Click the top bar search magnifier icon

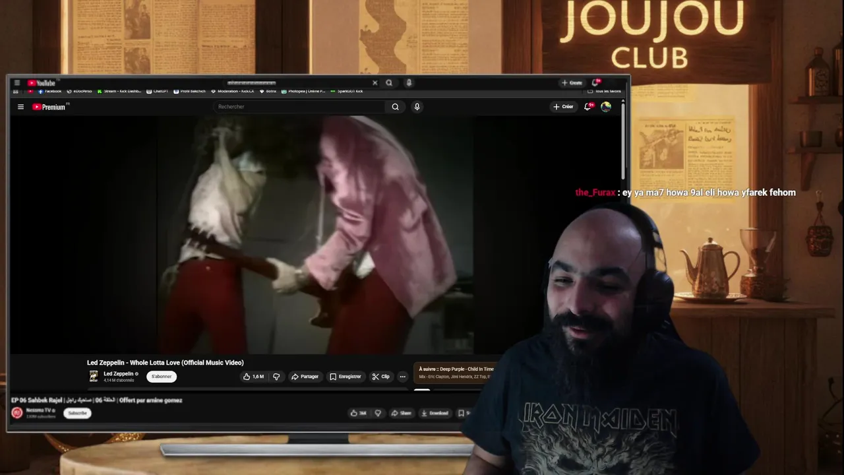(x=389, y=83)
